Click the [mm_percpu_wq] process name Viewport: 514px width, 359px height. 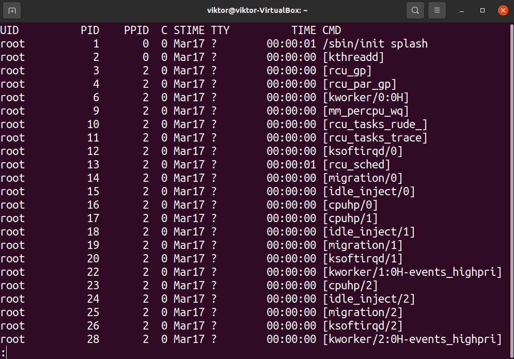366,111
